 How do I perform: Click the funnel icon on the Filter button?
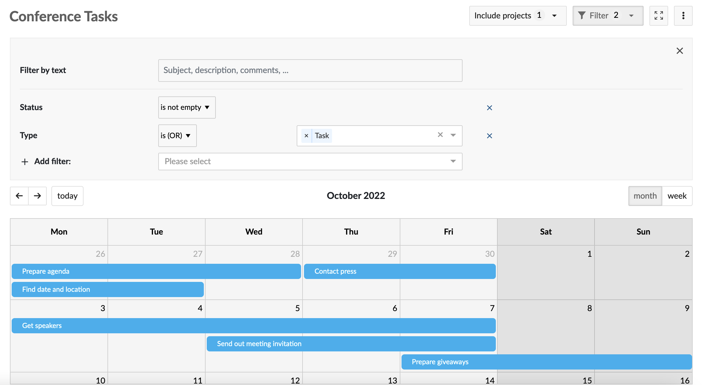pos(582,15)
